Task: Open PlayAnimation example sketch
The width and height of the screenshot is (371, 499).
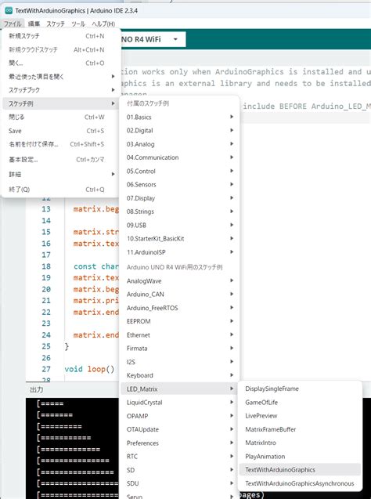Action: pyautogui.click(x=300, y=457)
